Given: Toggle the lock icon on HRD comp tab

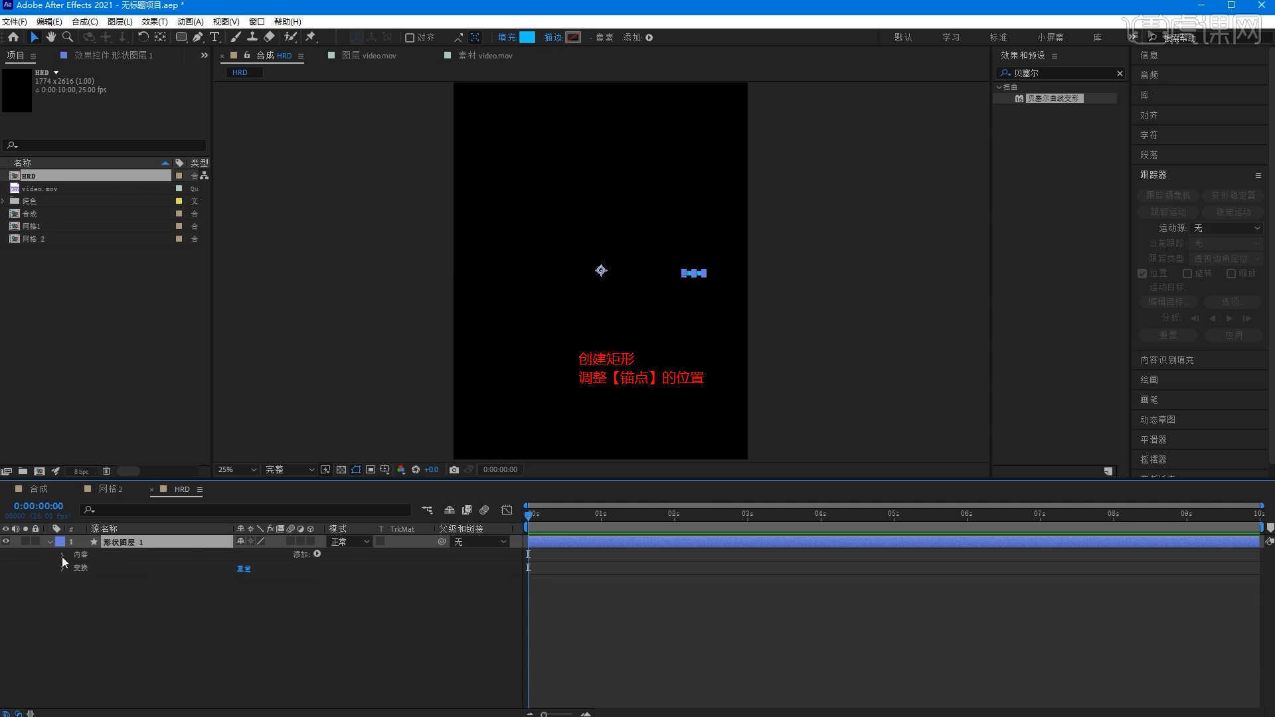Looking at the screenshot, I should pyautogui.click(x=247, y=55).
